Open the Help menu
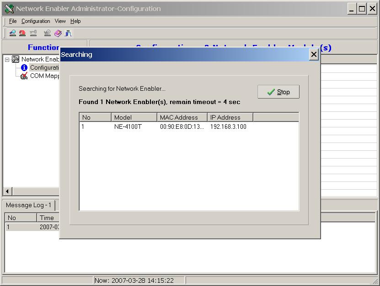Image resolution: width=380 pixels, height=286 pixels. click(75, 21)
